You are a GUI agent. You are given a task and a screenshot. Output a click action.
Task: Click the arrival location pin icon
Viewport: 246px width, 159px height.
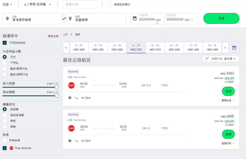pyautogui.click(x=70, y=18)
